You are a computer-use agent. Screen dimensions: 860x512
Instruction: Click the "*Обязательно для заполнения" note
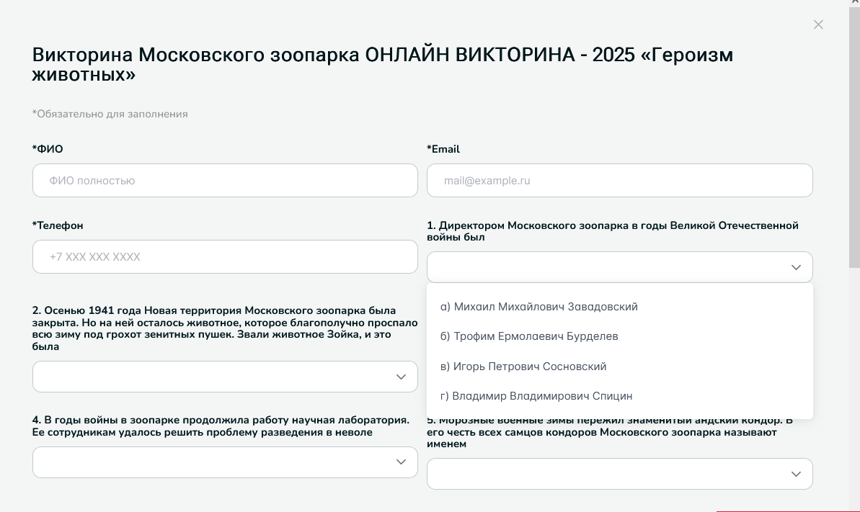coord(110,114)
